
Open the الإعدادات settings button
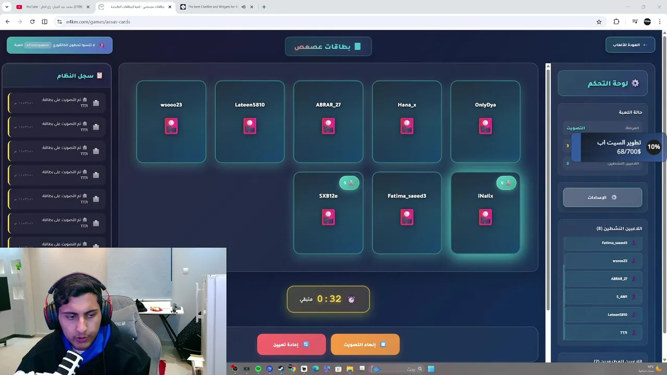602,197
